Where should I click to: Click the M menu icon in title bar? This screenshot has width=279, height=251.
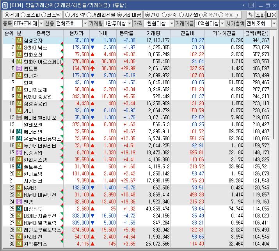pyautogui.click(x=251, y=5)
